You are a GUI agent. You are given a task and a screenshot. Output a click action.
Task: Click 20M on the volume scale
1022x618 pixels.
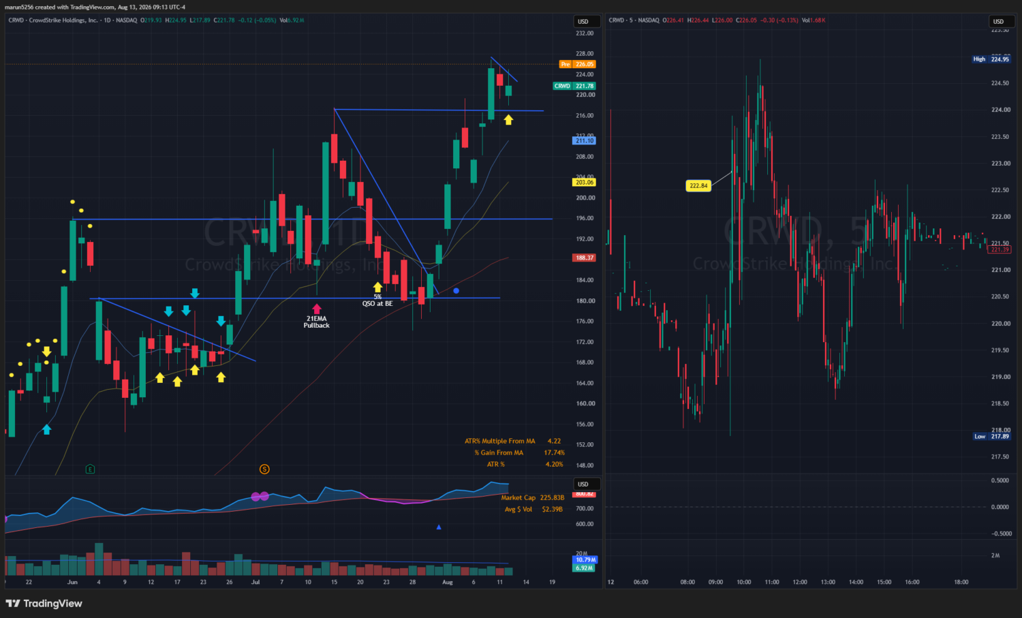coord(581,554)
